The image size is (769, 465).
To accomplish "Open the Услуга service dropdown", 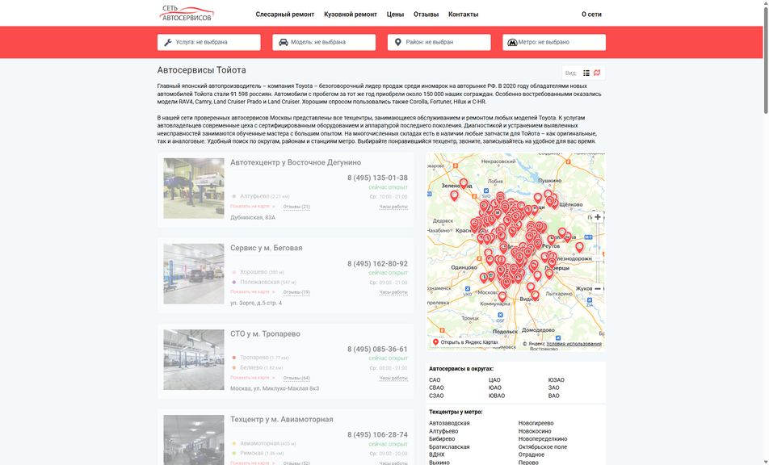I will click(209, 42).
